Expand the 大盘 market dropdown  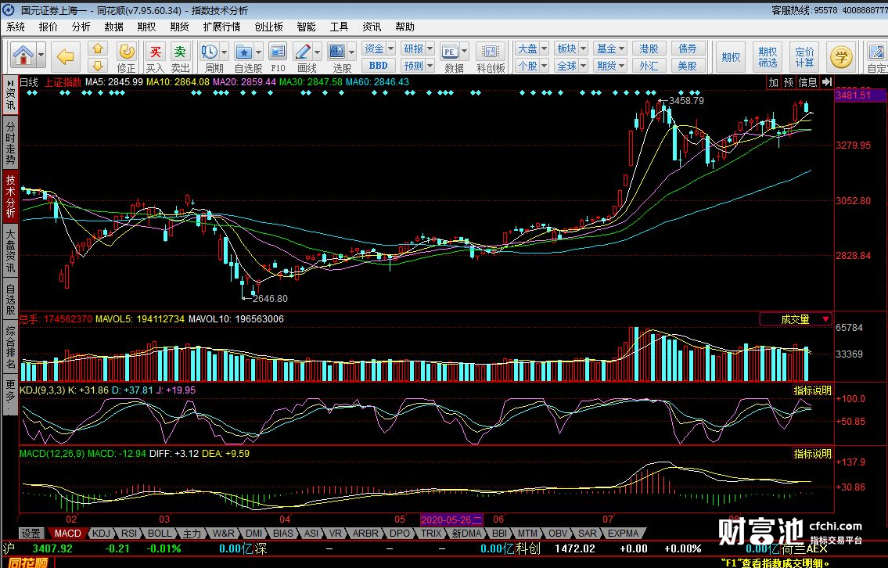click(543, 49)
